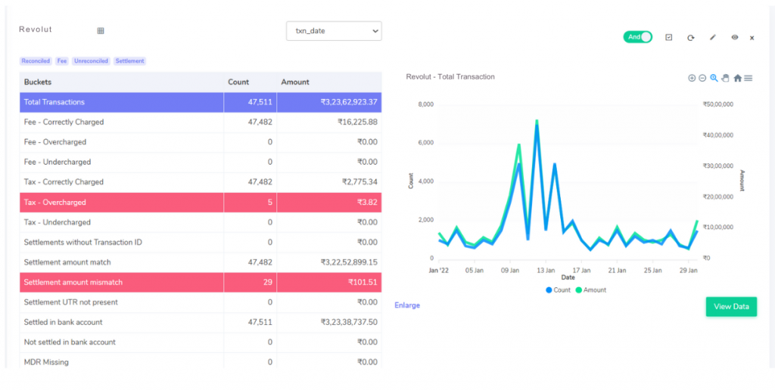The height and width of the screenshot is (390, 775).
Task: Select the MDR Missing row
Action: point(201,362)
